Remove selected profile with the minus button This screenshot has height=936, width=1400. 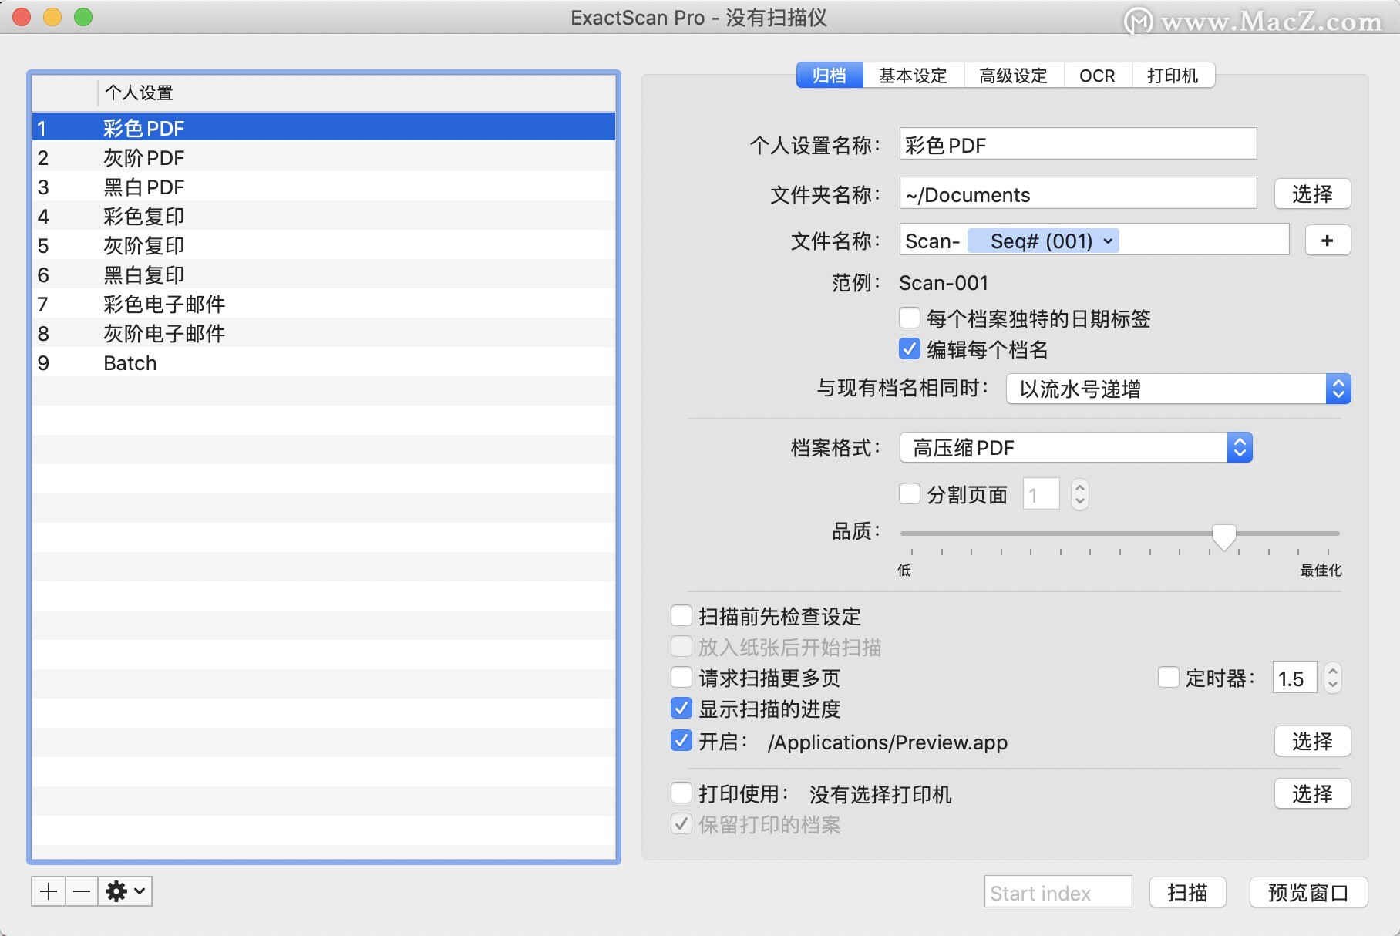81,891
